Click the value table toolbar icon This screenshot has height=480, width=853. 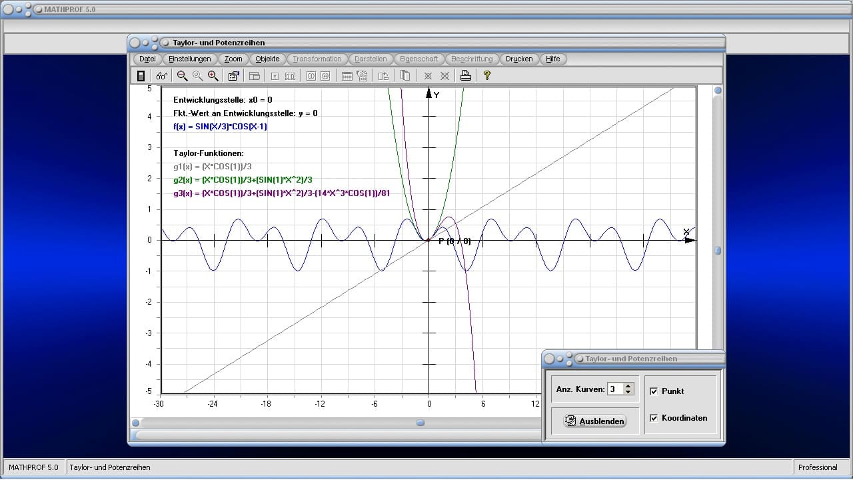(347, 76)
